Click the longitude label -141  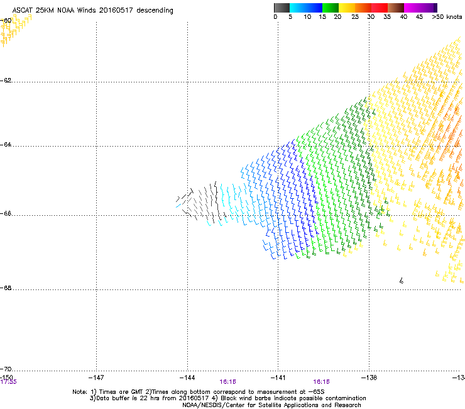tap(278, 378)
